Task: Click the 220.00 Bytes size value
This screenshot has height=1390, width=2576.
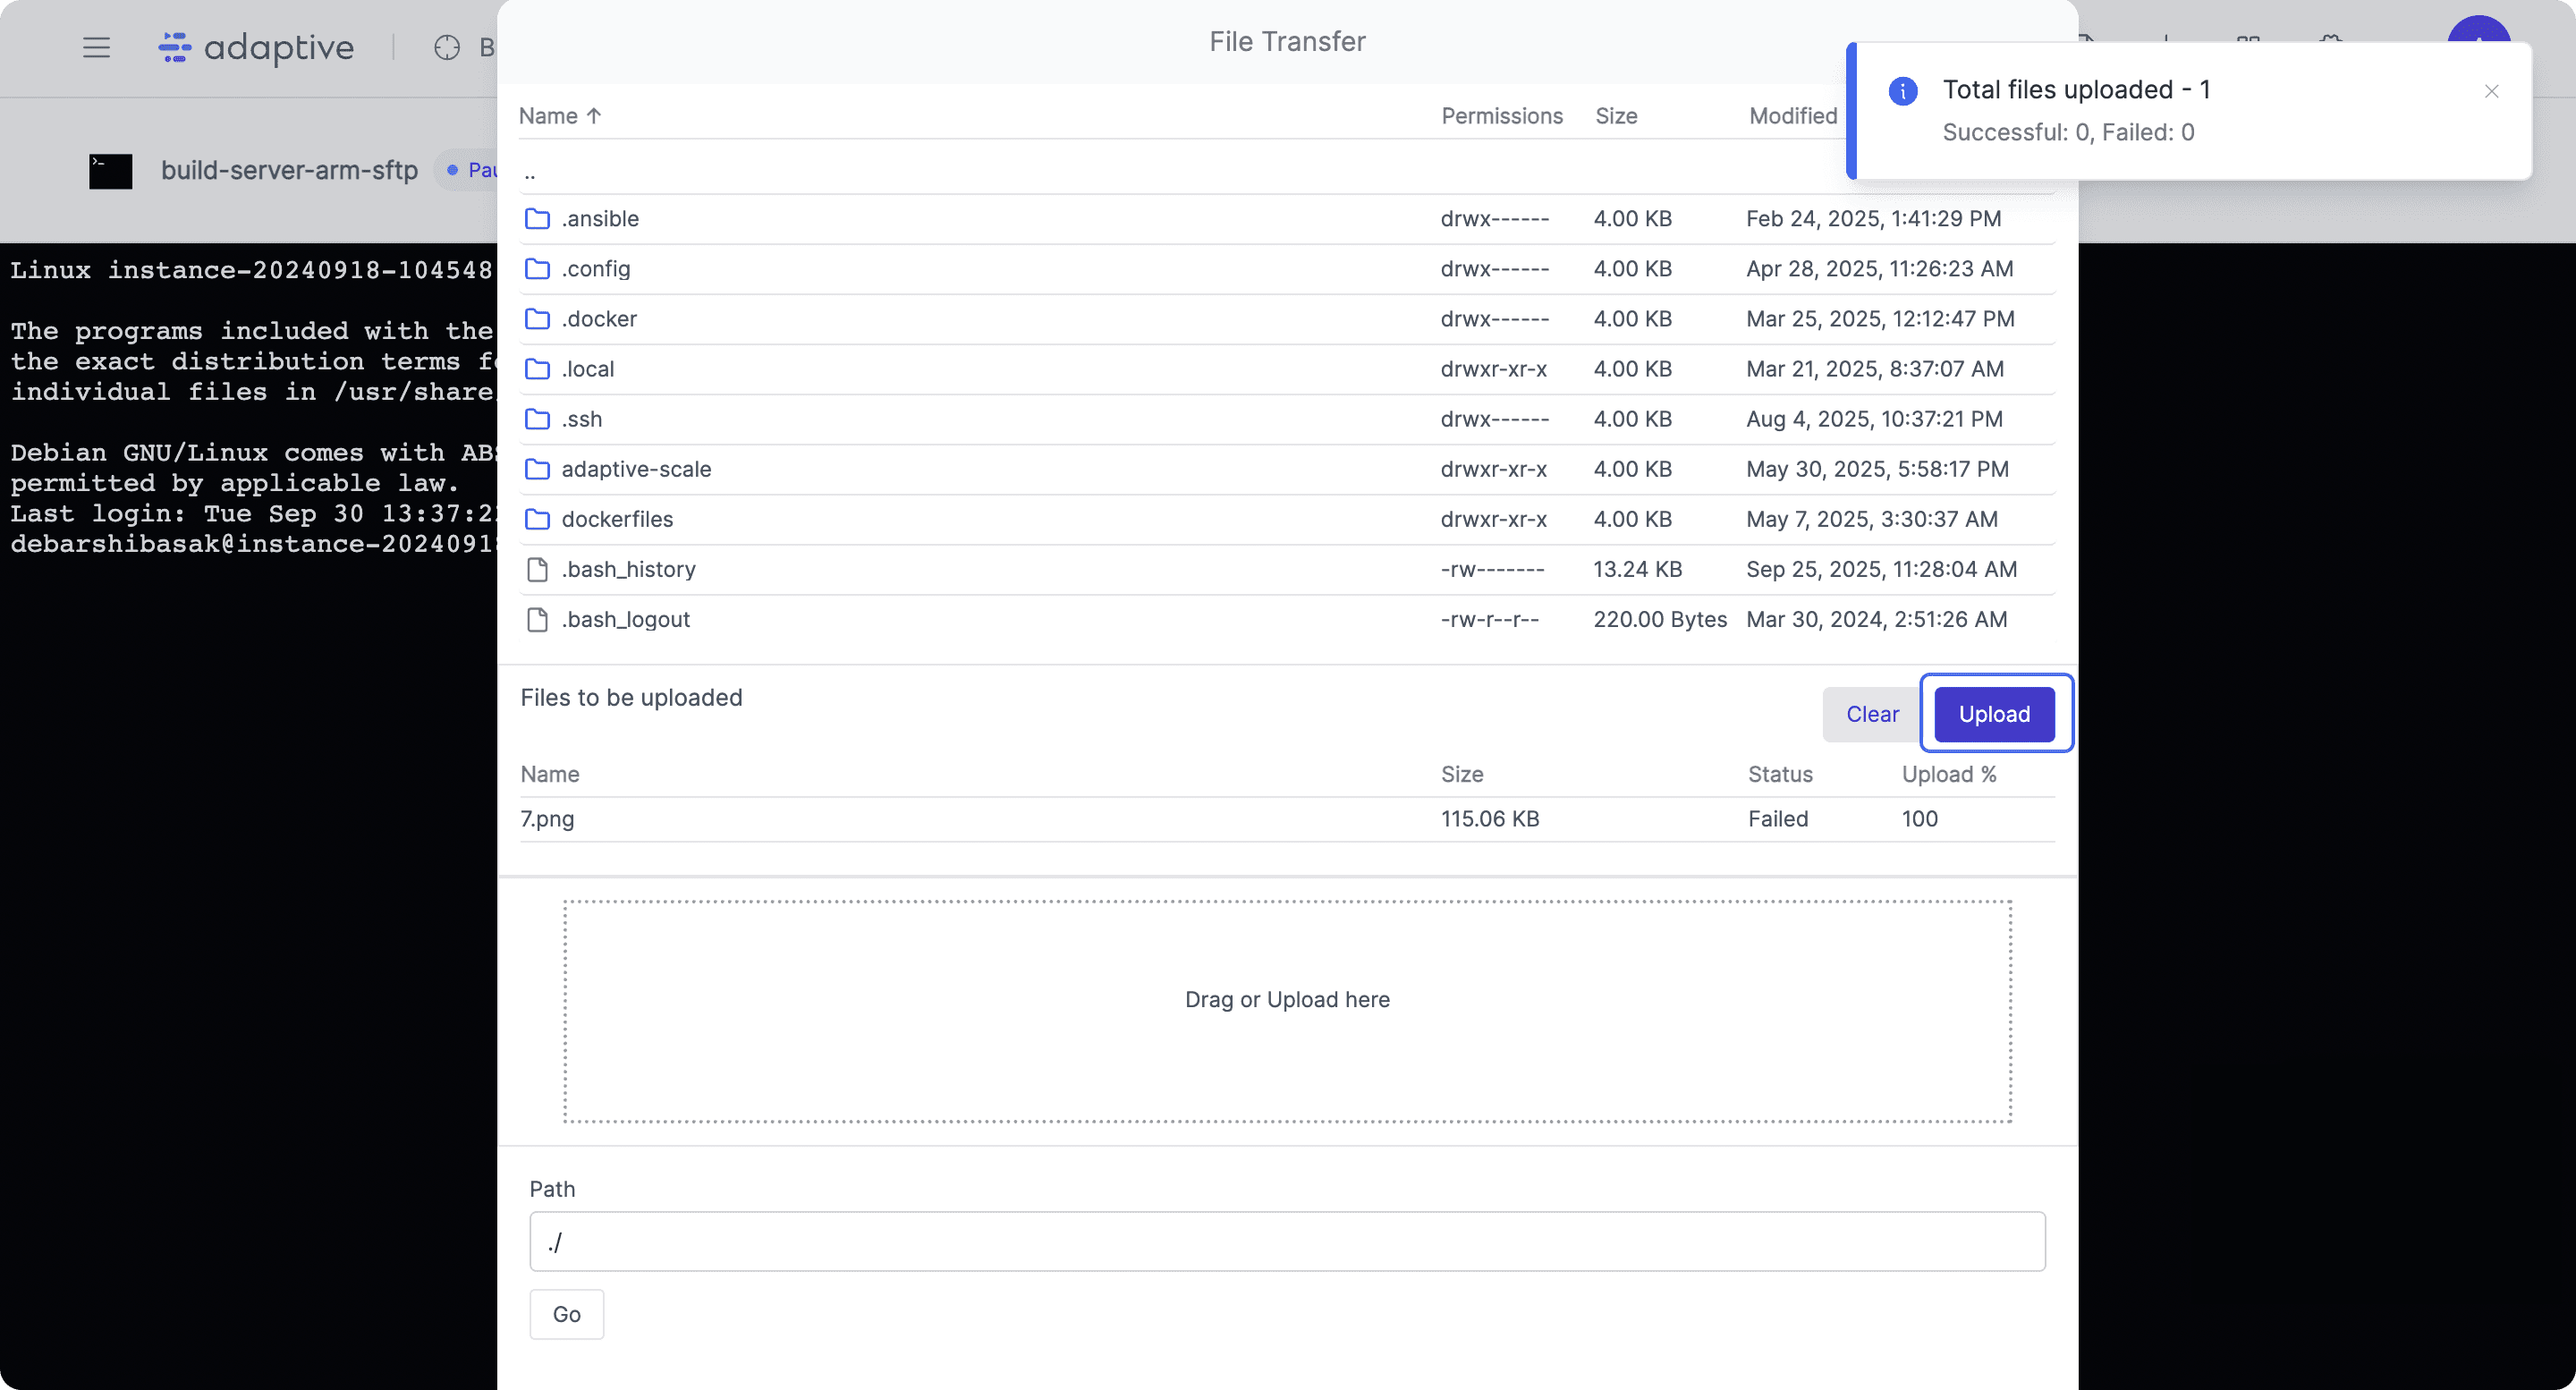Action: click(x=1659, y=619)
